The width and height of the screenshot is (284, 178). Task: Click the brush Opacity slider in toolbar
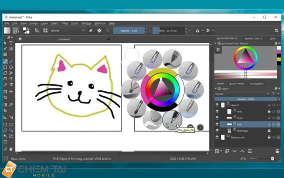[129, 31]
